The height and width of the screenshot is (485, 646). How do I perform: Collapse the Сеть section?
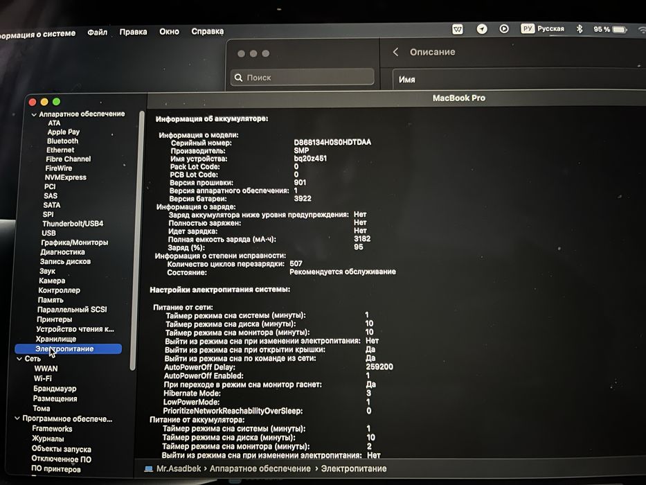19,359
